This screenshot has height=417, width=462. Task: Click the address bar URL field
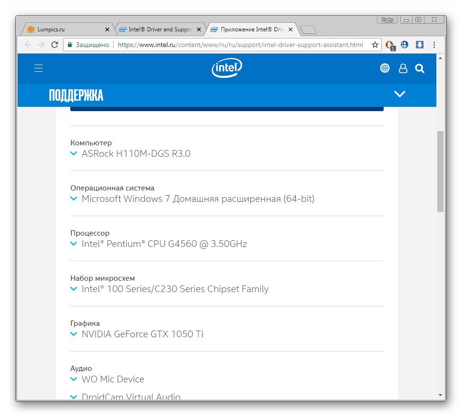240,45
